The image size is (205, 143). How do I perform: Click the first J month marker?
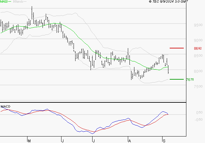pyautogui.click(x=63, y=141)
